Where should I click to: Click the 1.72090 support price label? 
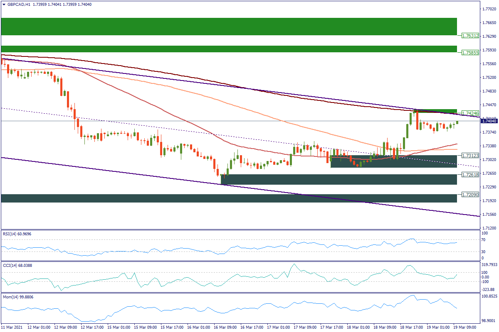(x=470, y=194)
